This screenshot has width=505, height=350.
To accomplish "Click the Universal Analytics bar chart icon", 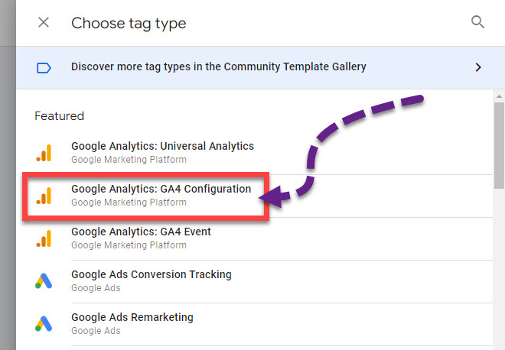I will point(44,153).
